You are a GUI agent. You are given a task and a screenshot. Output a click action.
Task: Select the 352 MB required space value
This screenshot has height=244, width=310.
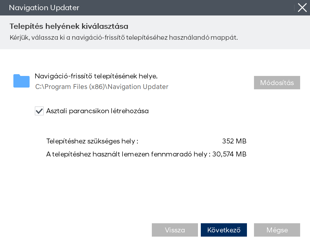[234, 141]
